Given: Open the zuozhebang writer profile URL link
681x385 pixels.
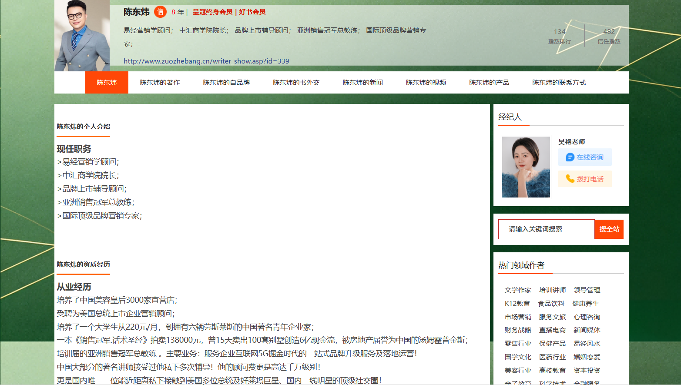Looking at the screenshot, I should coord(206,61).
